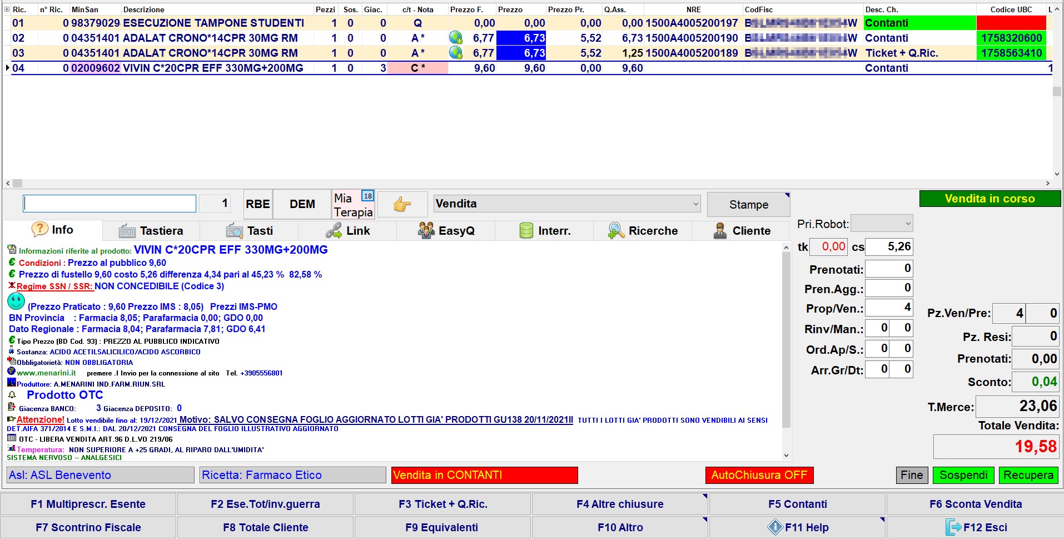Toggle the AutoChiusura OFF indicator
Viewport: 1064px width, 539px height.
(x=759, y=475)
